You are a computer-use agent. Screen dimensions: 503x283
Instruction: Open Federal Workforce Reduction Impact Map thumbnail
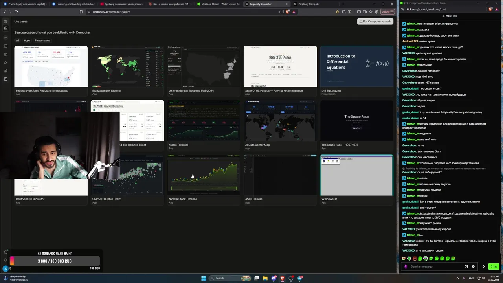tap(51, 66)
